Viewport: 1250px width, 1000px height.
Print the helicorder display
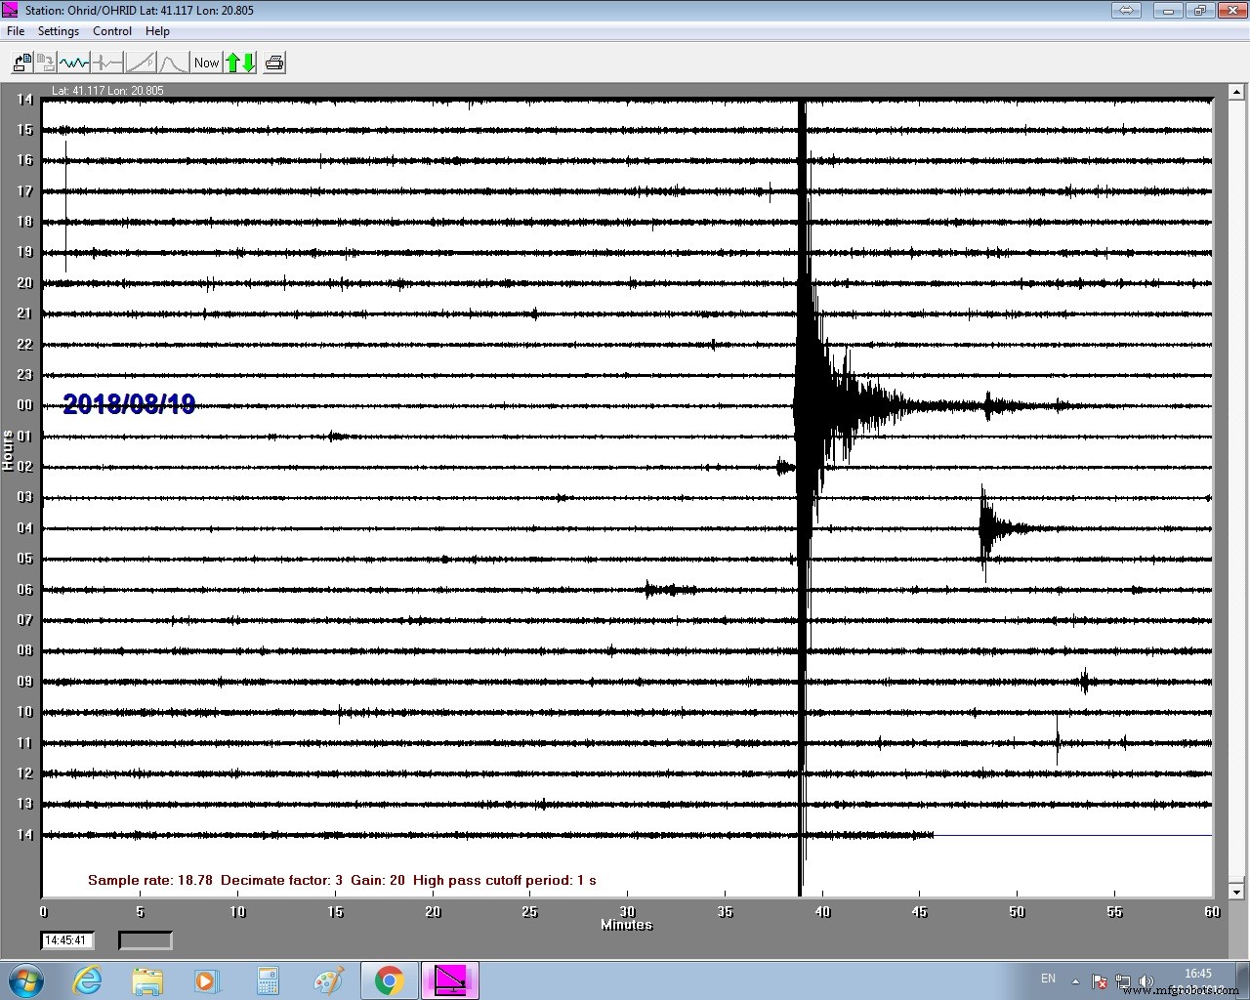click(274, 62)
